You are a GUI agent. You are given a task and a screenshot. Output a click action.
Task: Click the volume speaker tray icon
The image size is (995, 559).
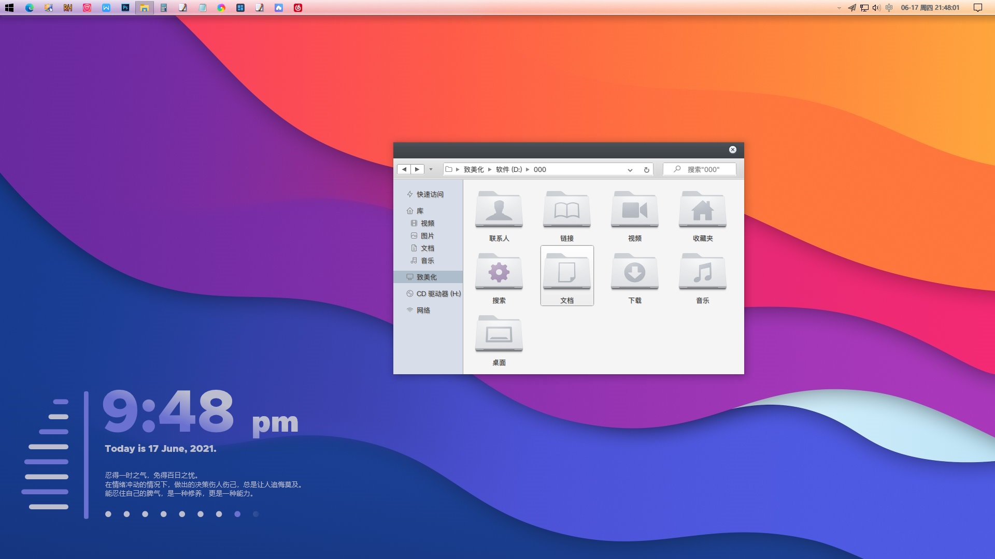click(x=876, y=8)
